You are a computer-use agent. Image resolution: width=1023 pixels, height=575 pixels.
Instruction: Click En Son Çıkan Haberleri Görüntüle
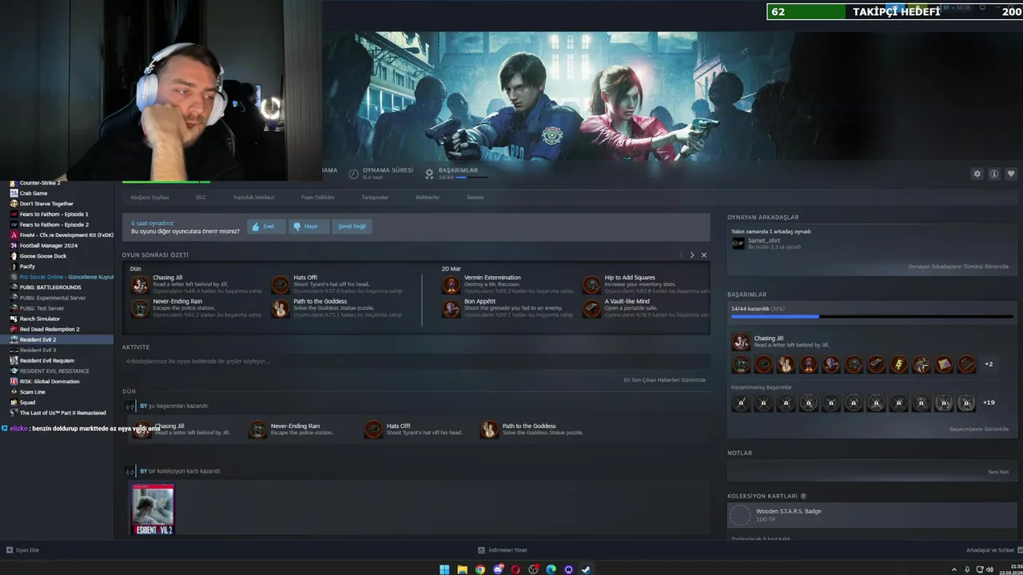[x=665, y=380]
